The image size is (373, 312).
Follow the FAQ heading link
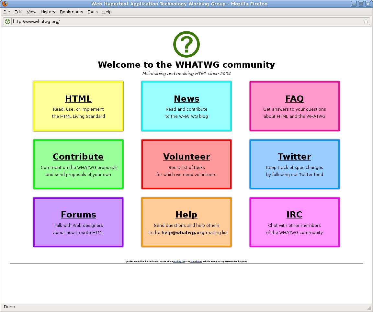coord(294,99)
